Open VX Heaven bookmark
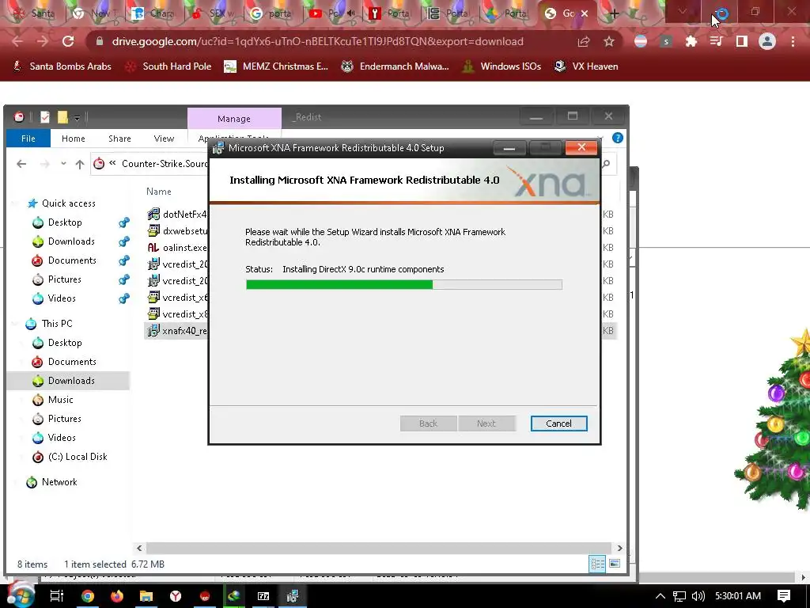The image size is (810, 608). pos(586,66)
